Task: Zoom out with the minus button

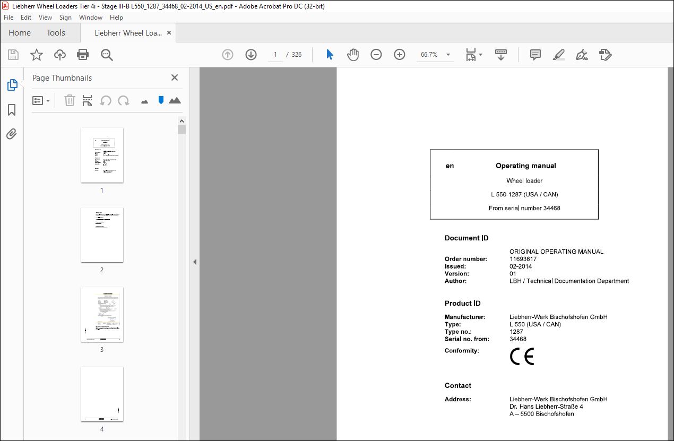Action: (x=376, y=55)
